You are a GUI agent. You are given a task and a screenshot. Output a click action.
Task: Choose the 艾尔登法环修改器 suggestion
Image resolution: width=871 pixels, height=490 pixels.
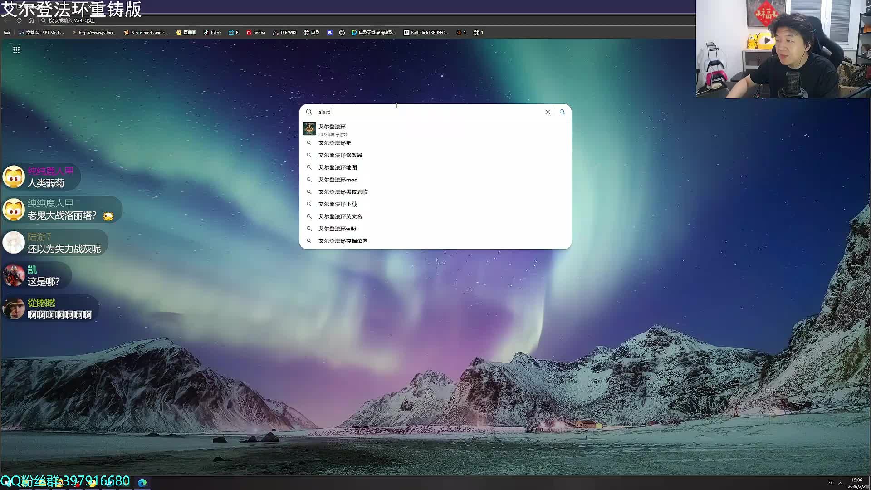tap(340, 156)
